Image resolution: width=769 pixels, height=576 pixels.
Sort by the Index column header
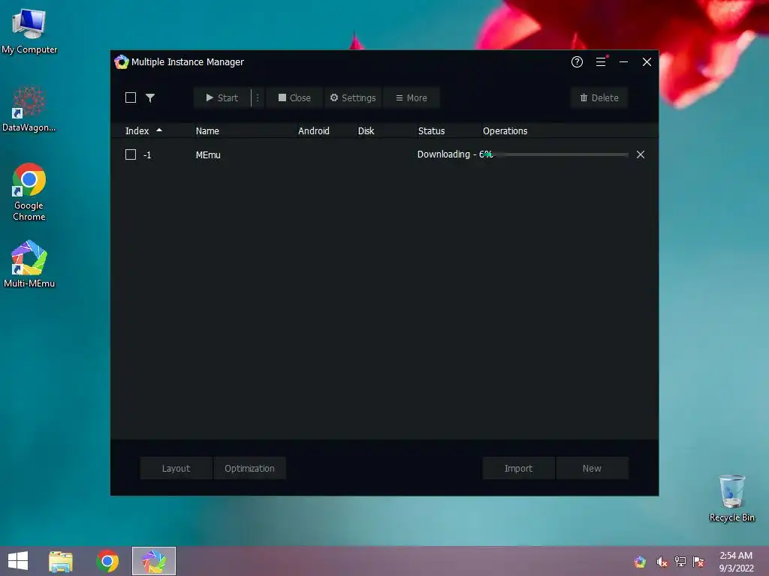tap(137, 130)
